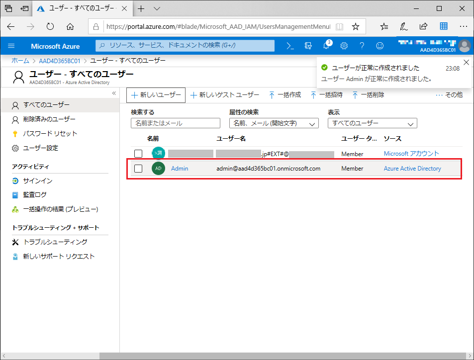The width and height of the screenshot is (474, 360).
Task: View notifications bell with 3 alerts
Action: point(326,45)
